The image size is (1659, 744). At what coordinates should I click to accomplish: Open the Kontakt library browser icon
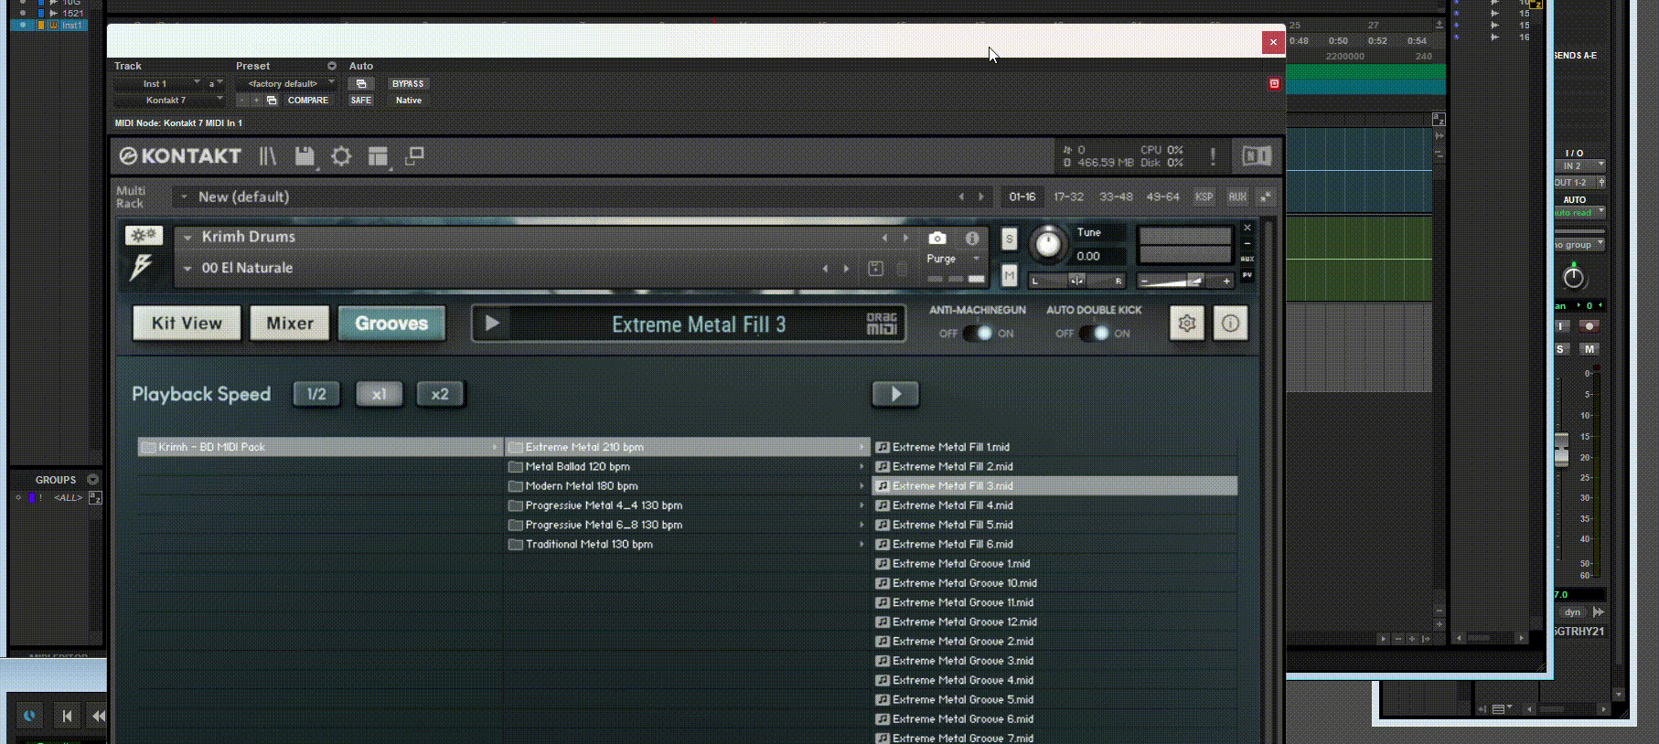pyautogui.click(x=267, y=156)
